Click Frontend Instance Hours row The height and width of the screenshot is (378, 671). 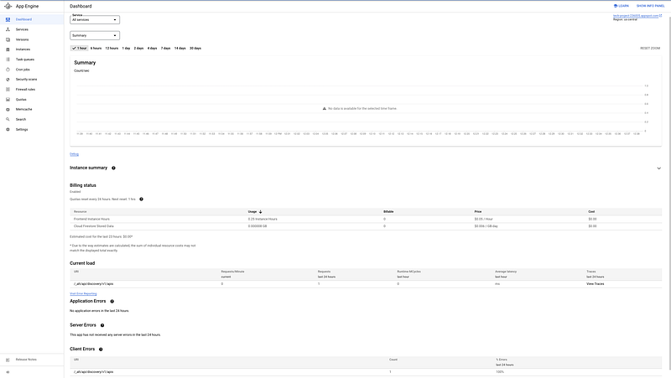pyautogui.click(x=366, y=219)
